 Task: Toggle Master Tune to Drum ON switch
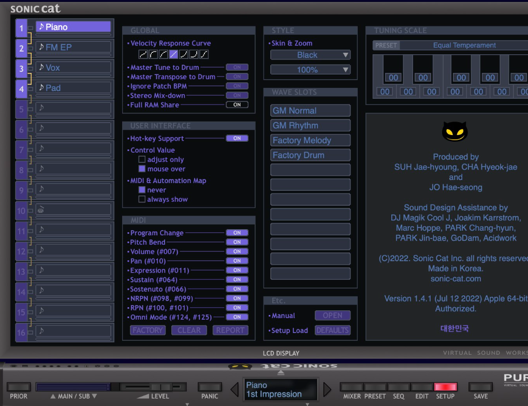pyautogui.click(x=237, y=67)
